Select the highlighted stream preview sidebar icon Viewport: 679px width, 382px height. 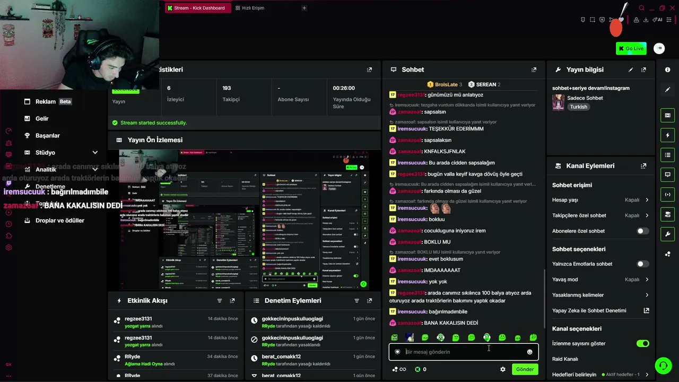tap(667, 115)
